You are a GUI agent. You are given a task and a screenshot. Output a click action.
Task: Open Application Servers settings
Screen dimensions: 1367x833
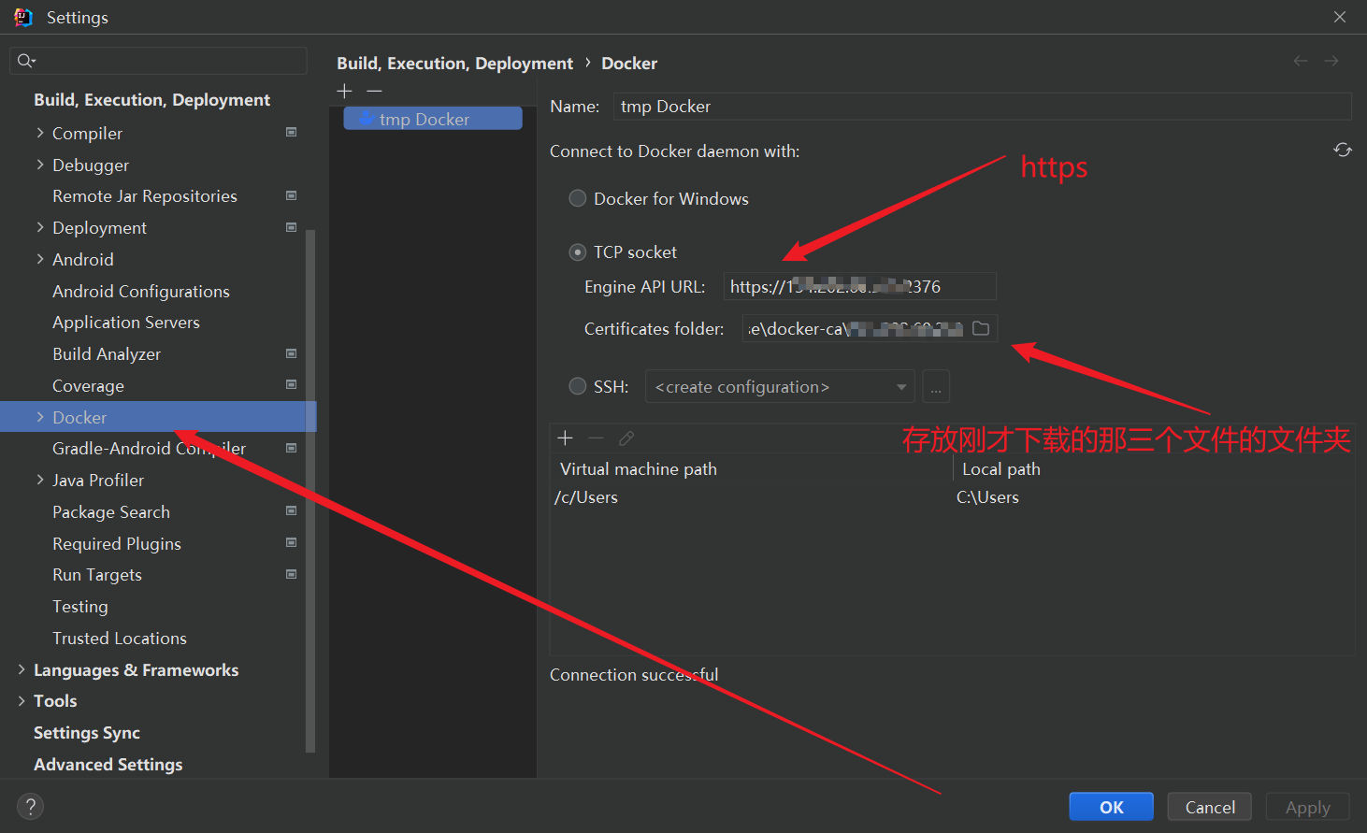tap(126, 323)
